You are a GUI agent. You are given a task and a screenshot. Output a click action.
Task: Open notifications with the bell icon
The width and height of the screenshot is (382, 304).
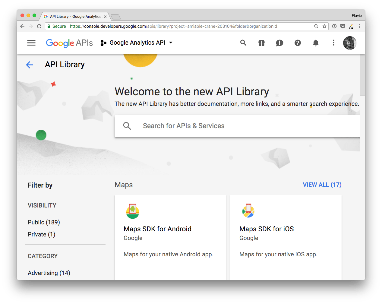click(316, 43)
